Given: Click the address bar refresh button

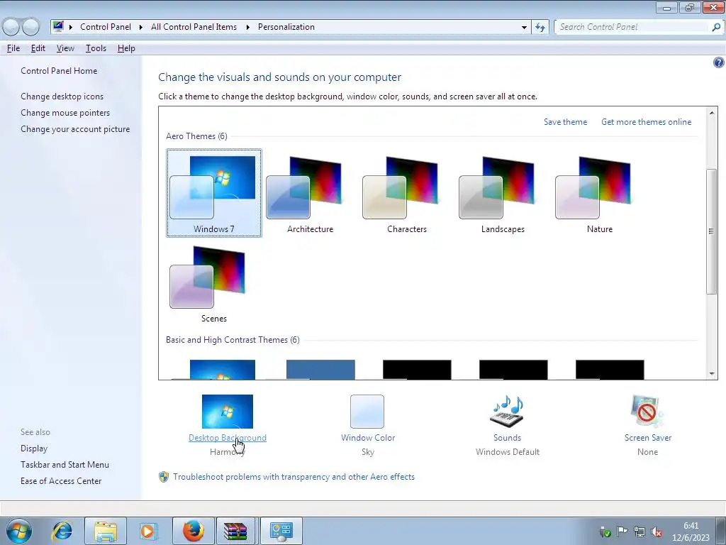Looking at the screenshot, I should coord(540,27).
